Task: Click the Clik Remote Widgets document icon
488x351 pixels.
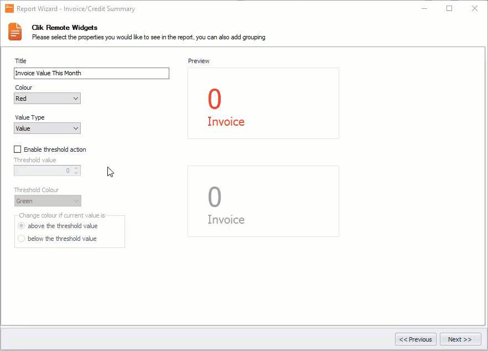Action: (14, 32)
